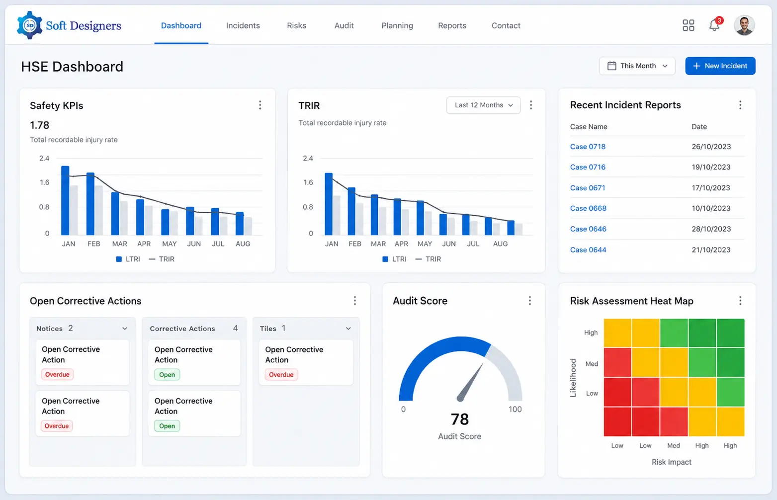
Task: Open Open Corrective Actions kebab menu
Action: tap(355, 301)
